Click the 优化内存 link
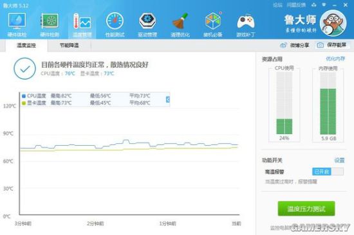 pyautogui.click(x=335, y=59)
